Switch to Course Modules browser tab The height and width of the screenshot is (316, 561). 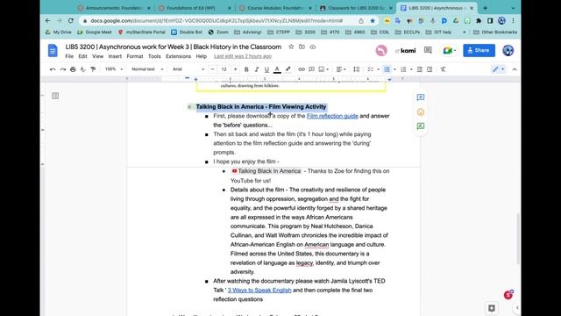coord(274,8)
